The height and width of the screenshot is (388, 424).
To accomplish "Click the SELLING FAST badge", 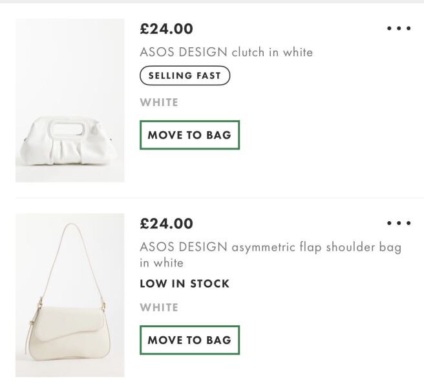I will (x=185, y=76).
